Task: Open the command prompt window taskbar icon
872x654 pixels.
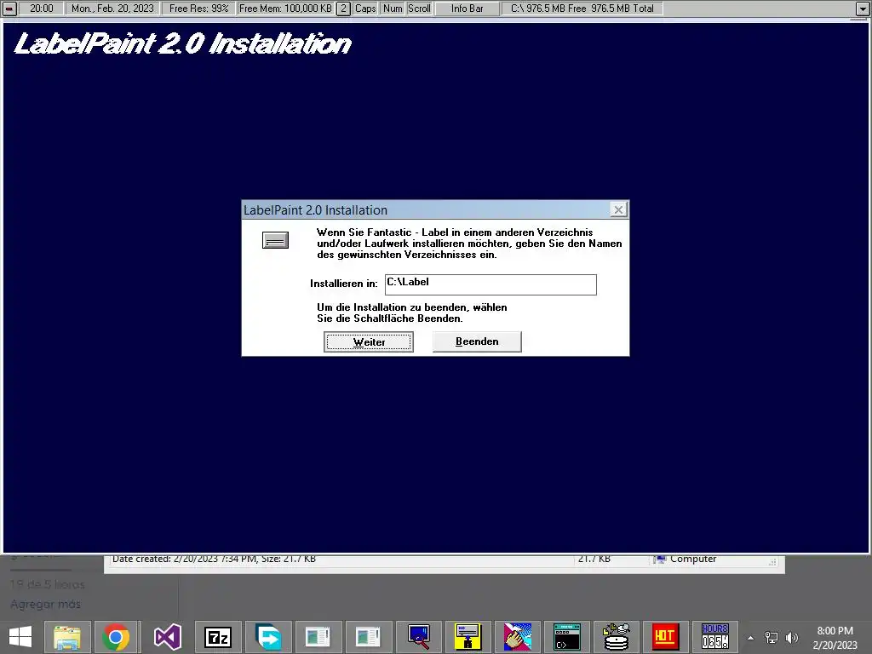Action: pos(566,637)
